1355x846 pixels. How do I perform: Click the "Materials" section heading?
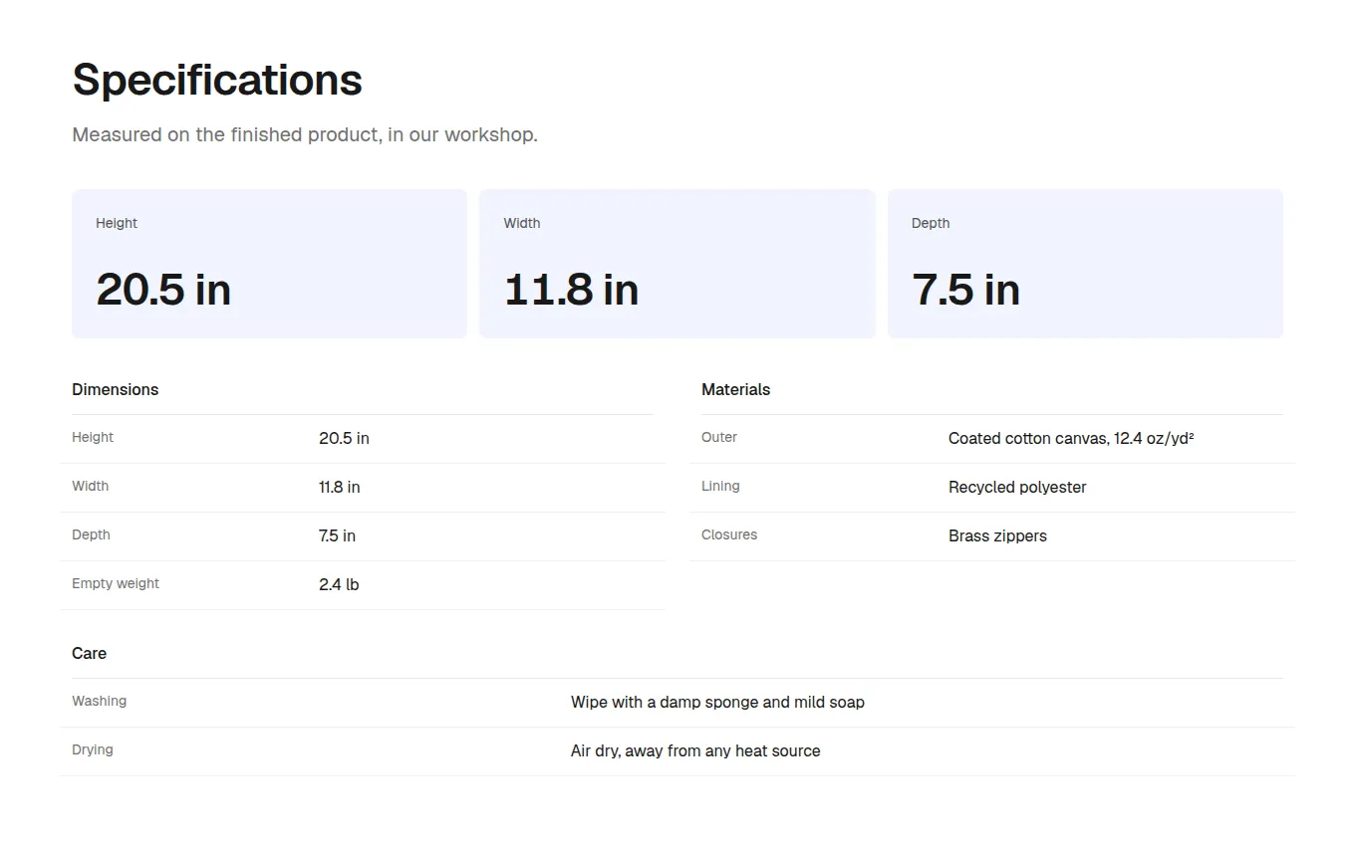pyautogui.click(x=735, y=389)
